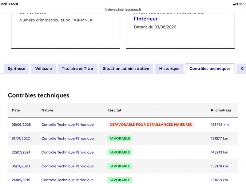Click the FAVORABLE badge for 05/11/2020
Image resolution: width=246 pixels, height=184 pixels.
[x=120, y=166]
